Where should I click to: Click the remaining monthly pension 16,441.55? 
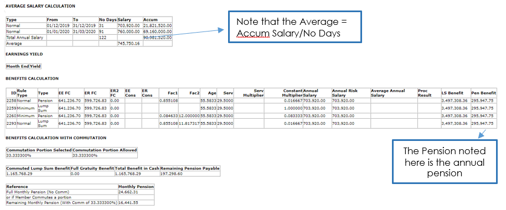pyautogui.click(x=127, y=203)
